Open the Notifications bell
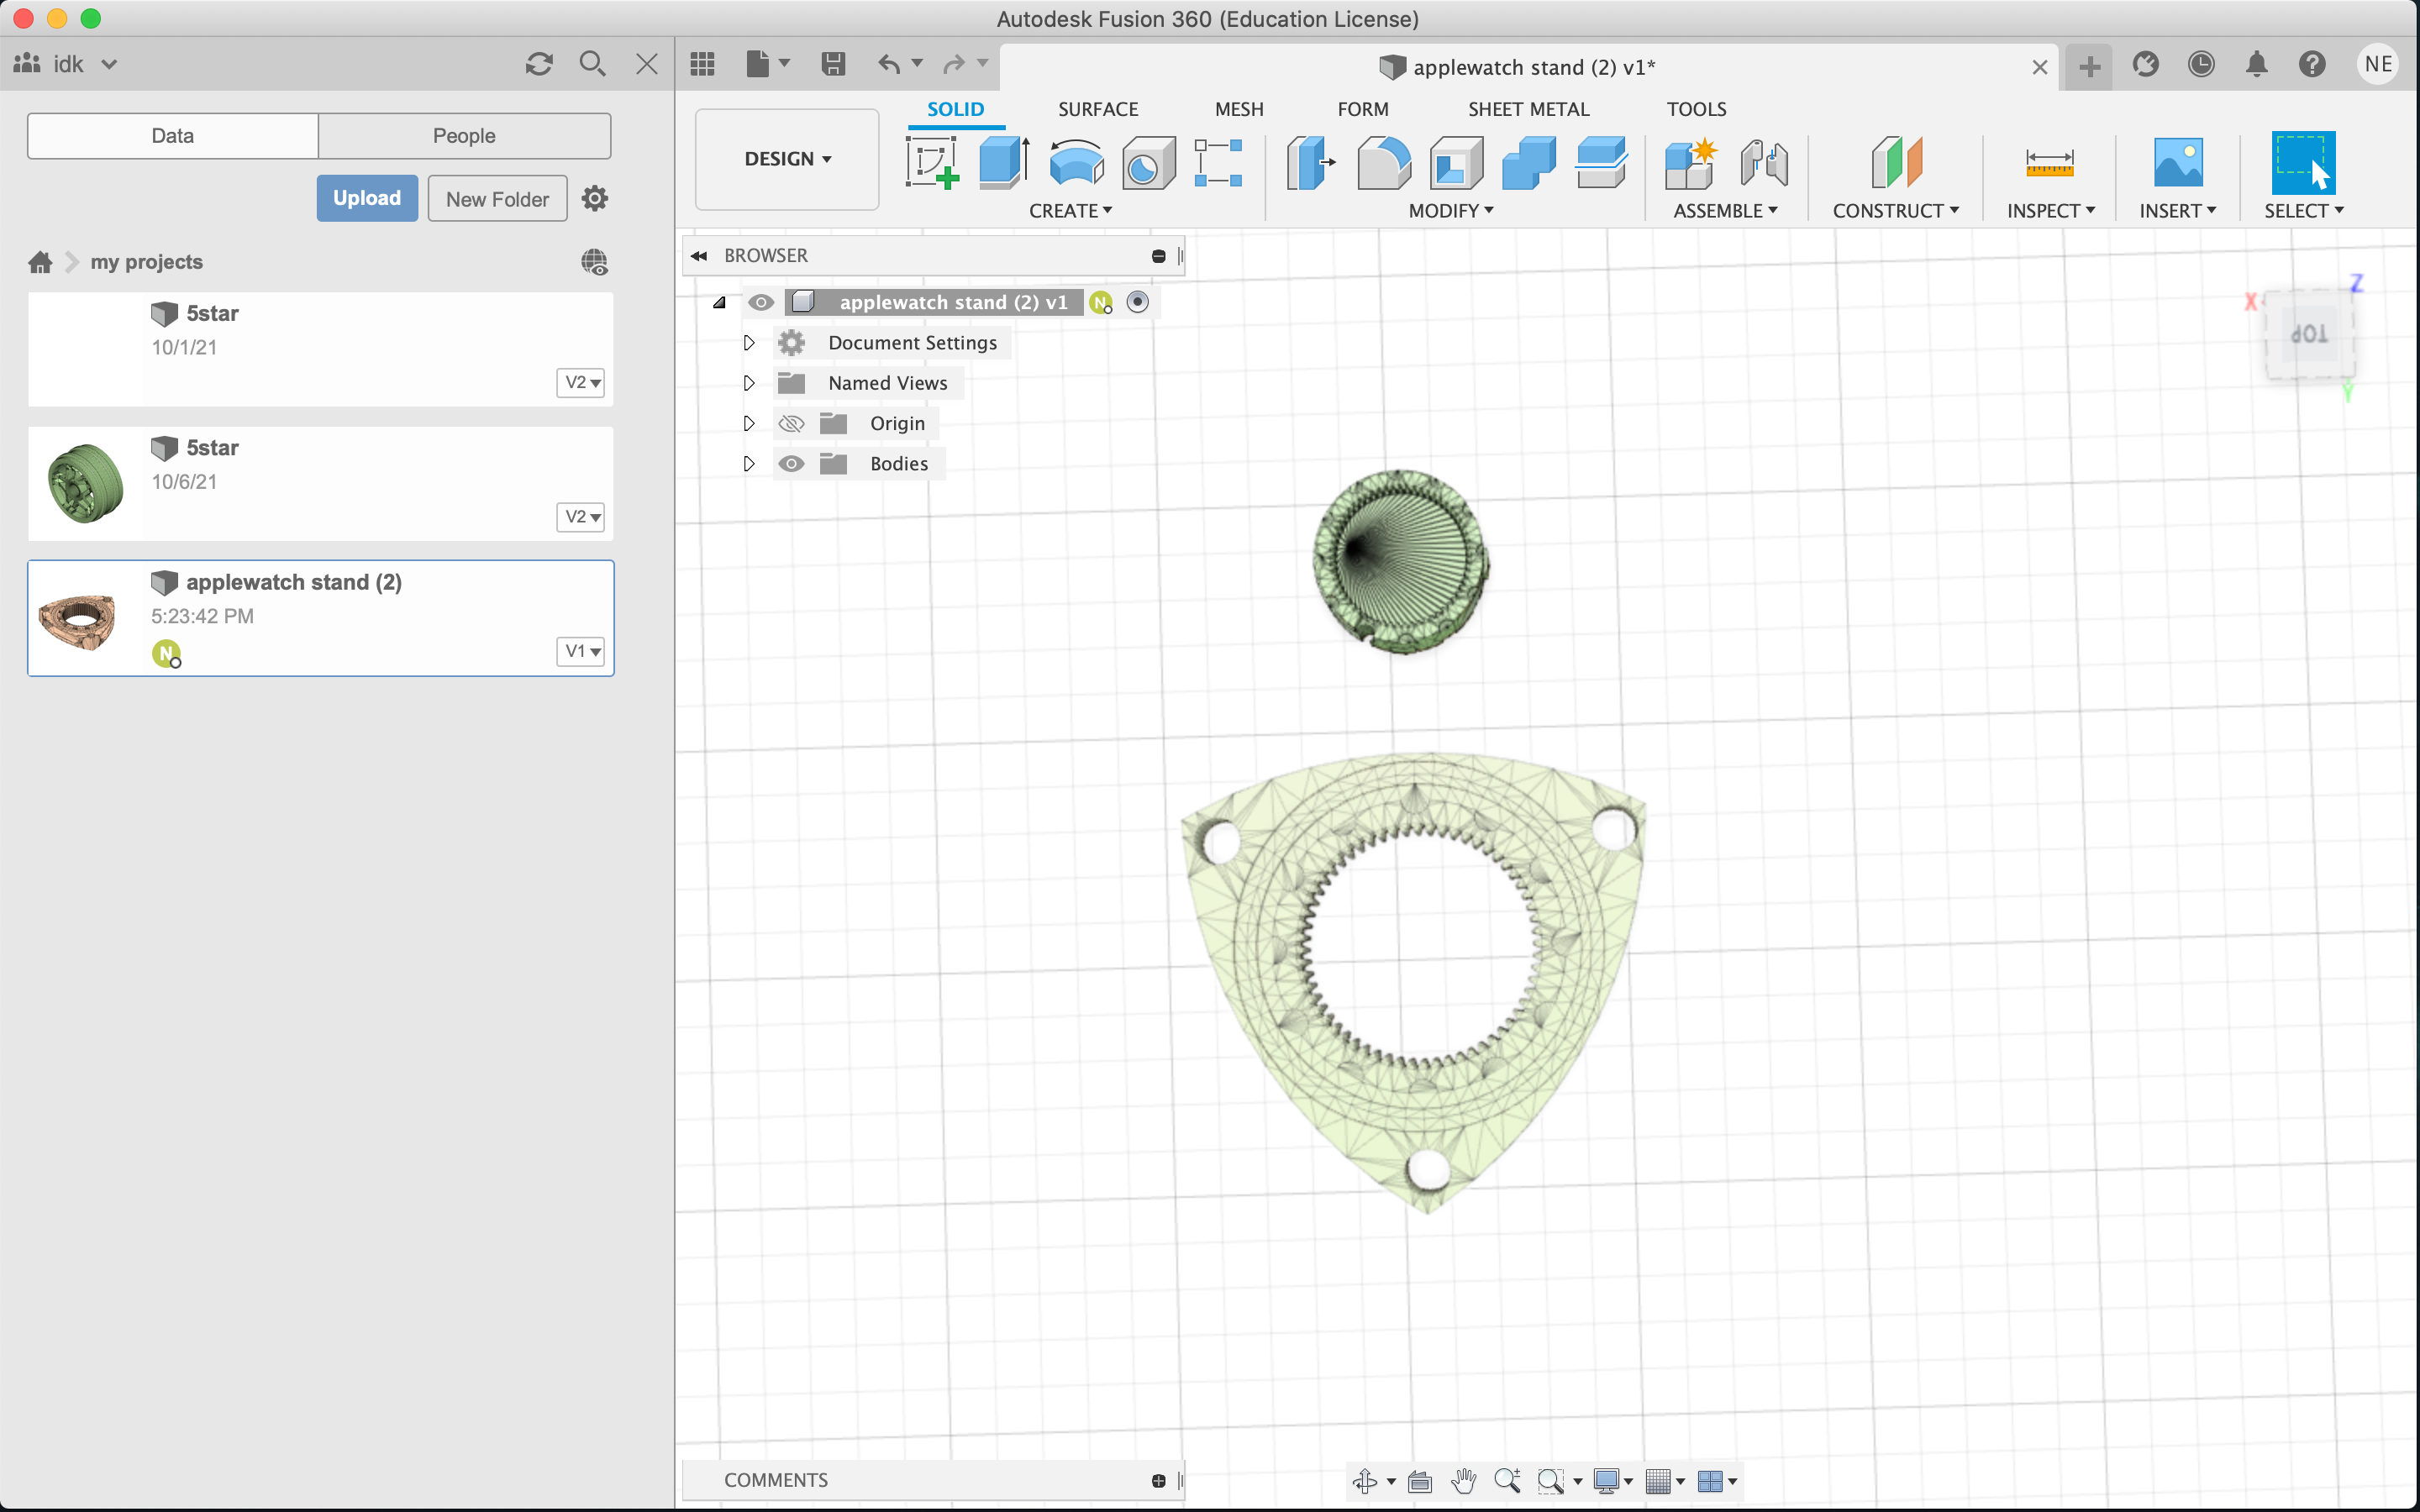The height and width of the screenshot is (1512, 2420). (2257, 64)
